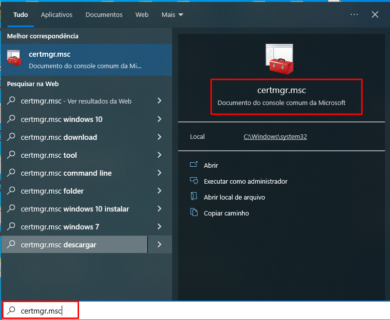Switch to the Aplicativos tab
Screen dimensions: 390x320
(57, 15)
